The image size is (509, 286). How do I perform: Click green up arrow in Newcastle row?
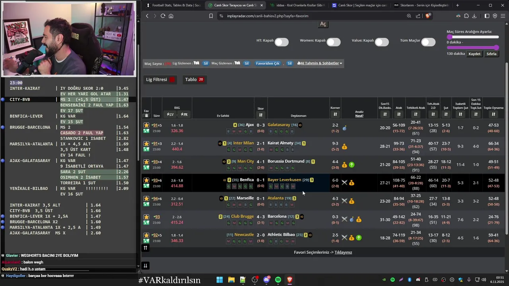pos(359,238)
